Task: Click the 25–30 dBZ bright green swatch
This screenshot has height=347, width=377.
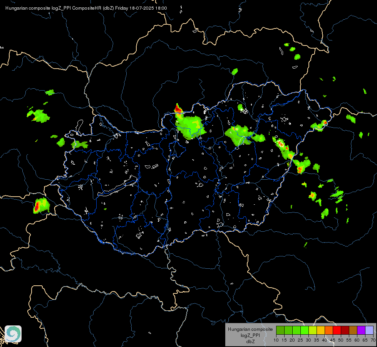Action: click(305, 330)
